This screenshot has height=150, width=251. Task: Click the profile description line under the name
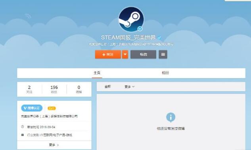tap(131, 44)
